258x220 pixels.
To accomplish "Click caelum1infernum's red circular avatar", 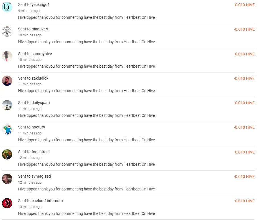I will (x=7, y=203).
